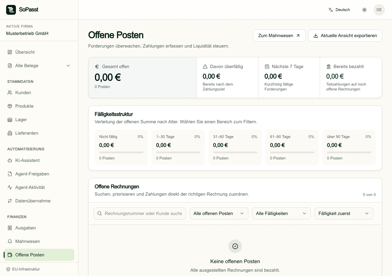Screen dimensions: 392x276
Task: Click the Ausgaben receipt icon
Action: 10,228
